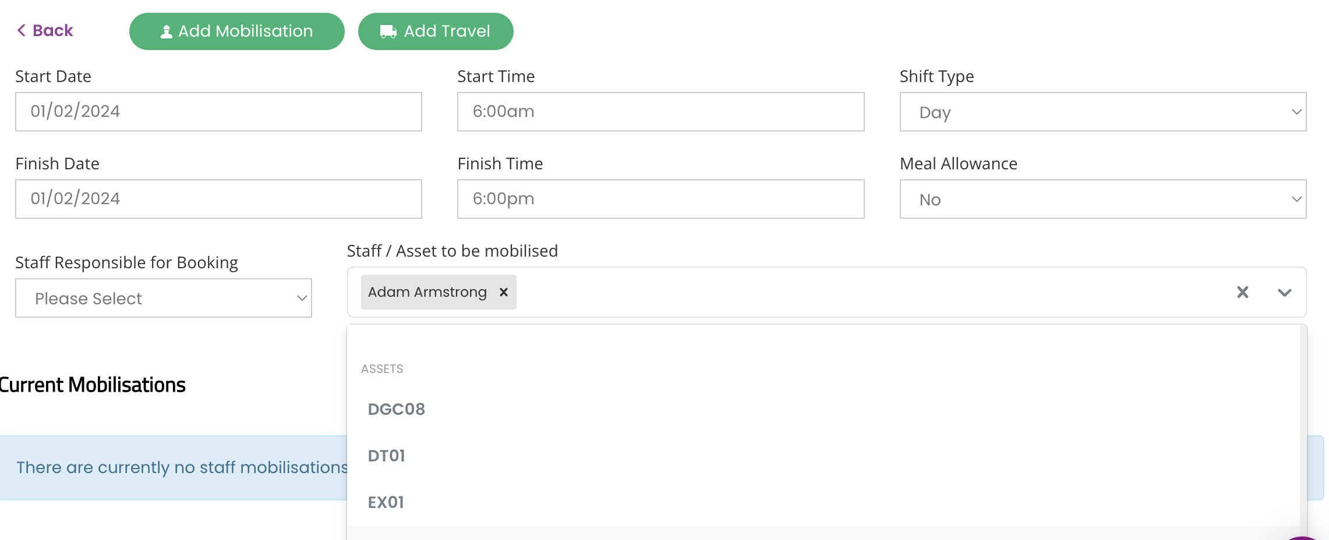The height and width of the screenshot is (540, 1329).
Task: Click the Back chevron arrow icon
Action: 22,30
